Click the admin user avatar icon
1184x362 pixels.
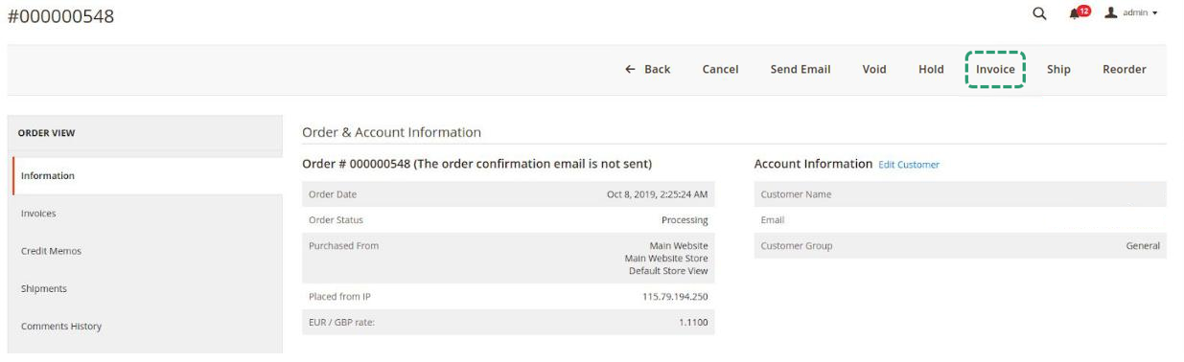[x=1110, y=12]
